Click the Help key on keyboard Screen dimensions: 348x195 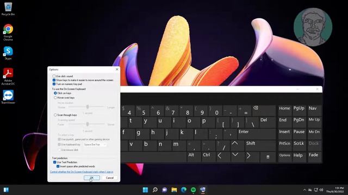tap(299, 157)
